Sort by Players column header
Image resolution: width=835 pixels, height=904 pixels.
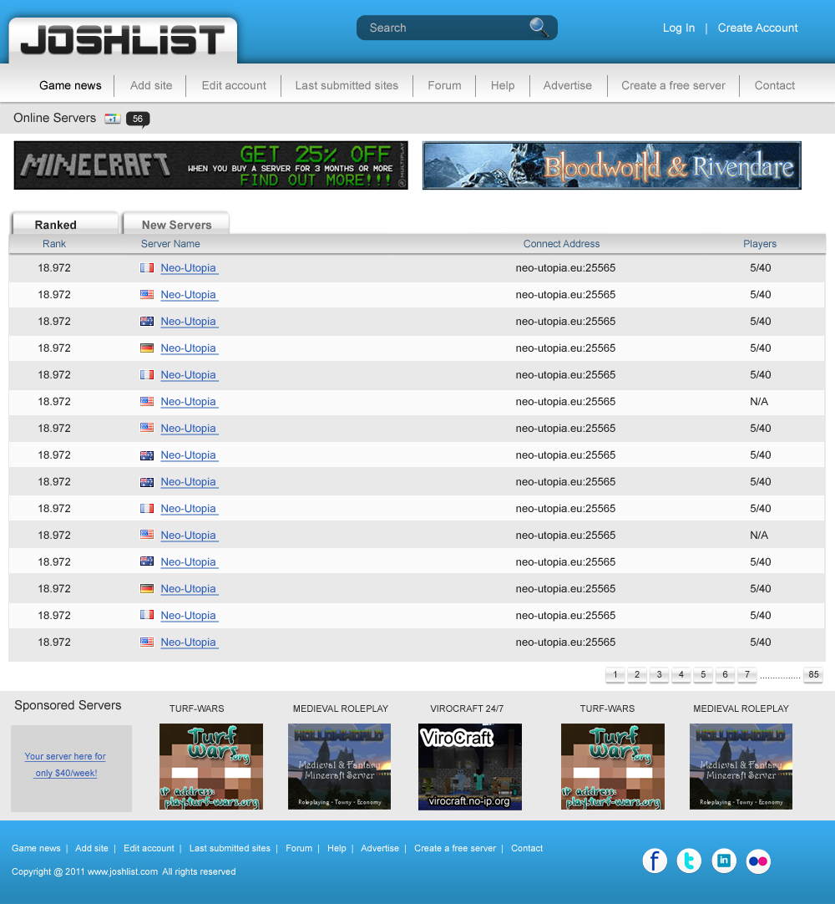click(x=760, y=244)
